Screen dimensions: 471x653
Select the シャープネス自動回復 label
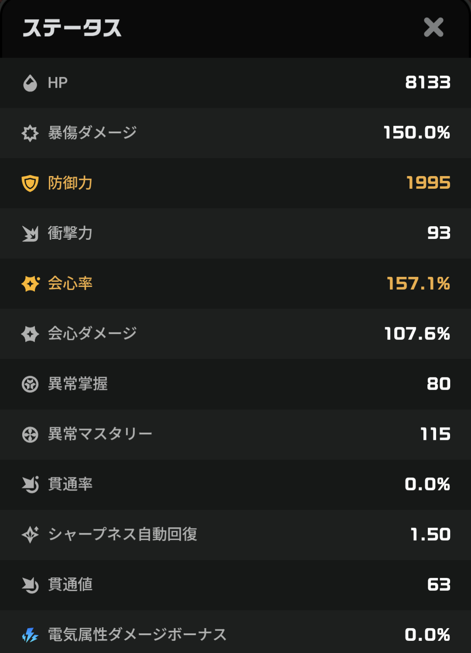click(x=123, y=534)
